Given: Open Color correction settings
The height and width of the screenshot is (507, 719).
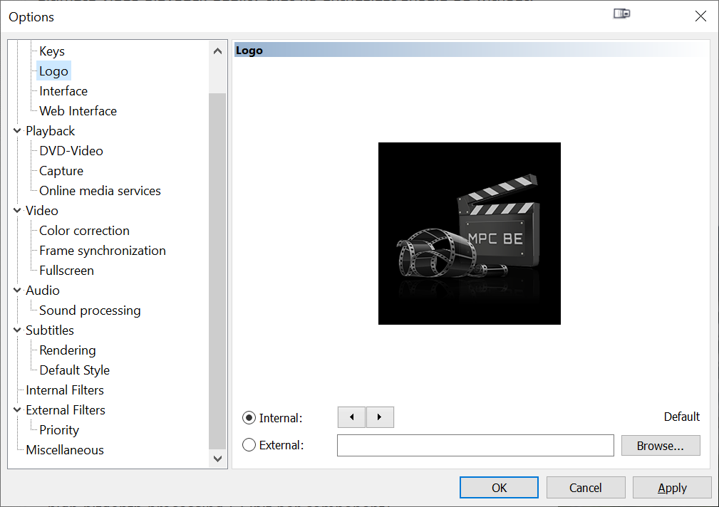Looking at the screenshot, I should (84, 231).
